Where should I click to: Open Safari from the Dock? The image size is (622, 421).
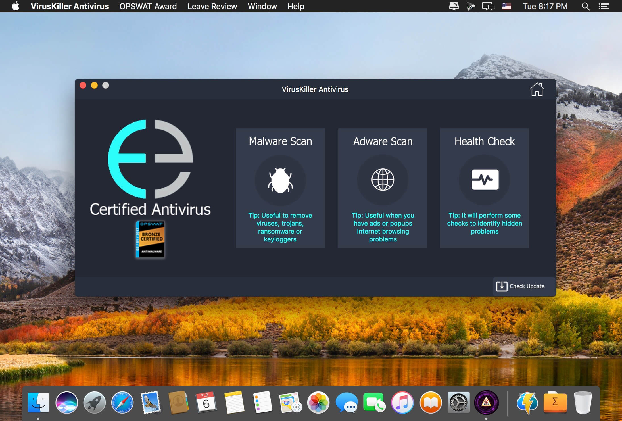(x=122, y=402)
